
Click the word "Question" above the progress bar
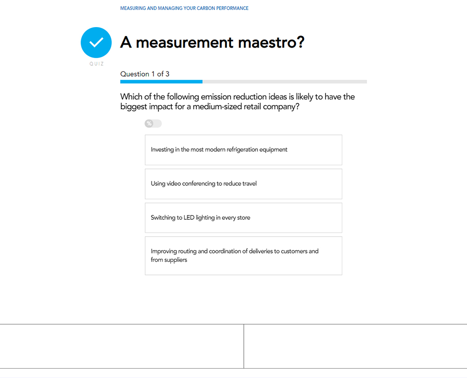[134, 74]
